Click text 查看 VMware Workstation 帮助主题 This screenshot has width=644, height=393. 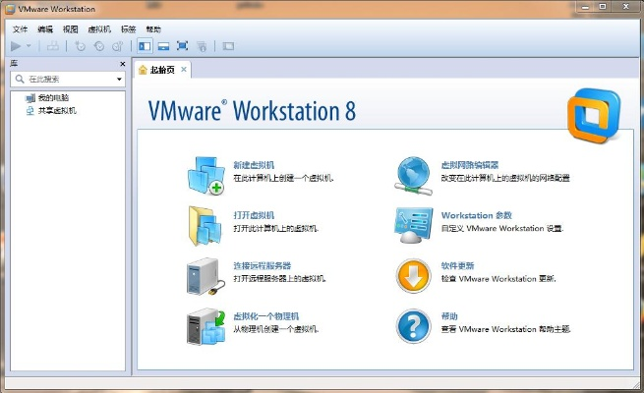coord(506,329)
